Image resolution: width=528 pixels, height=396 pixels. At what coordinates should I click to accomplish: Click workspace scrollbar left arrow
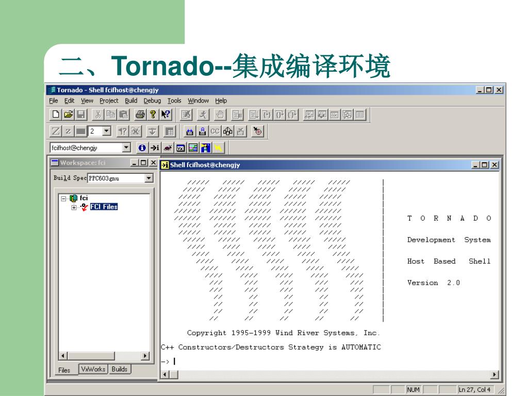coord(63,356)
